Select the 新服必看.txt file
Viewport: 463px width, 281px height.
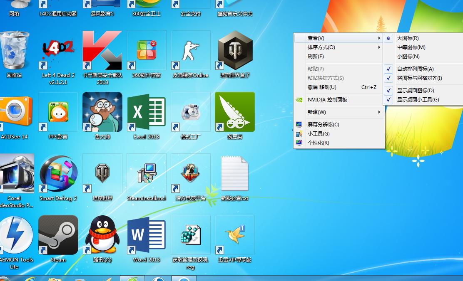point(235,173)
